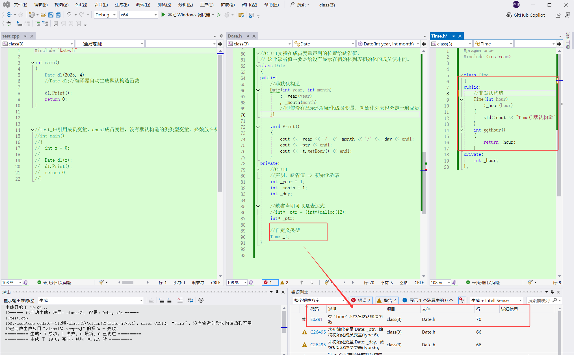Click the GitHub Copilot button

click(525, 15)
